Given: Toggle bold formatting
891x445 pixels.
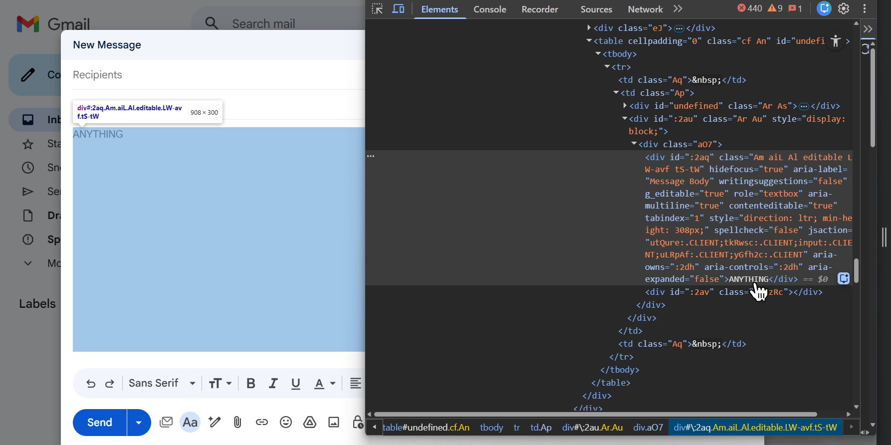Looking at the screenshot, I should pyautogui.click(x=251, y=383).
